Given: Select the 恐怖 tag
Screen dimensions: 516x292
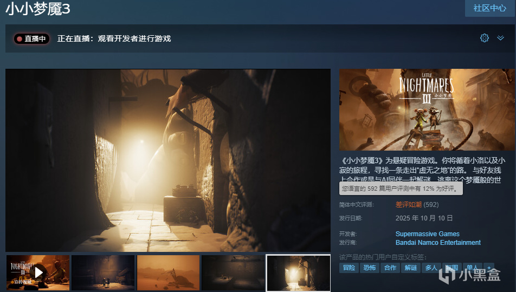Looking at the screenshot, I should (369, 268).
